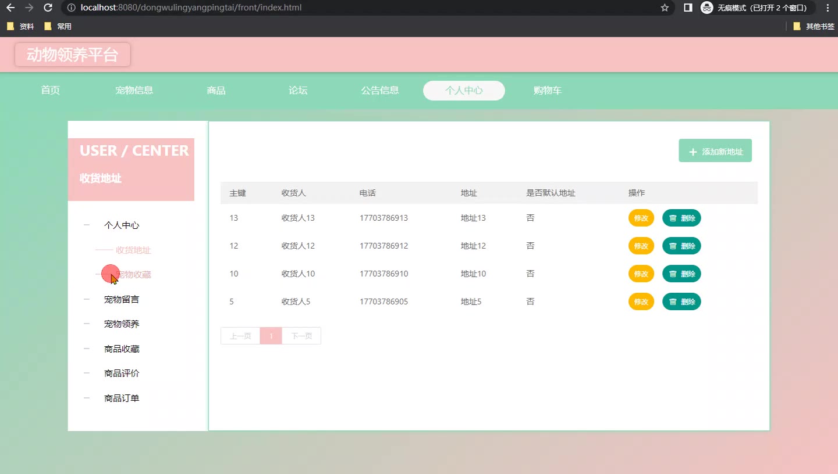Collapse the 个人中心 sidebar section
838x474 pixels.
click(x=121, y=225)
